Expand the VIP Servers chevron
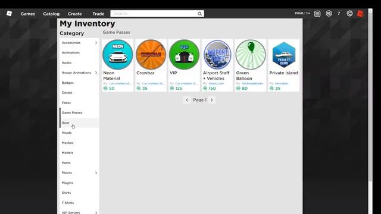381x214 pixels. point(96,213)
